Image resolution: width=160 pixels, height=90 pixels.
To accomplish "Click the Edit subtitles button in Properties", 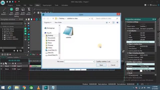I will click(x=140, y=64).
